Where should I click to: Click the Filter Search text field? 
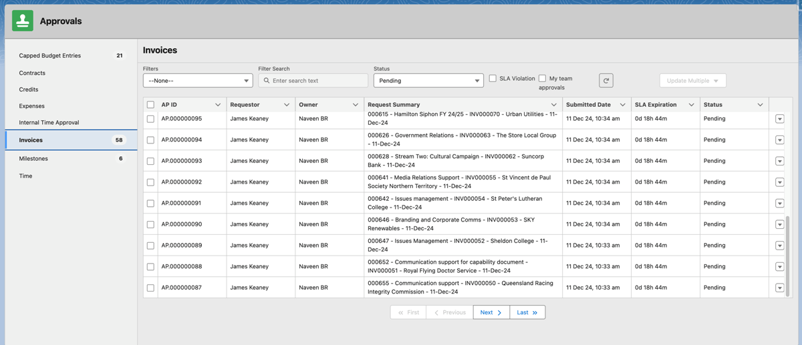pyautogui.click(x=313, y=81)
